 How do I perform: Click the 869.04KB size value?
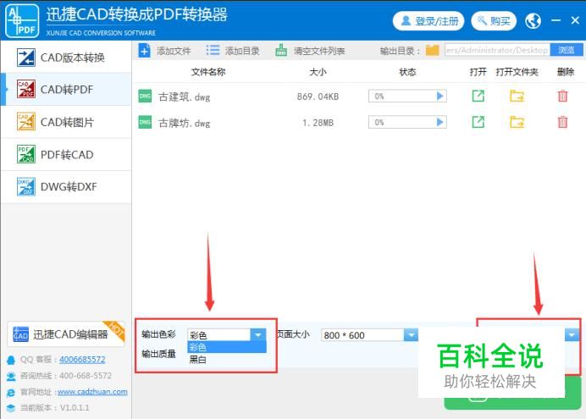(x=318, y=96)
